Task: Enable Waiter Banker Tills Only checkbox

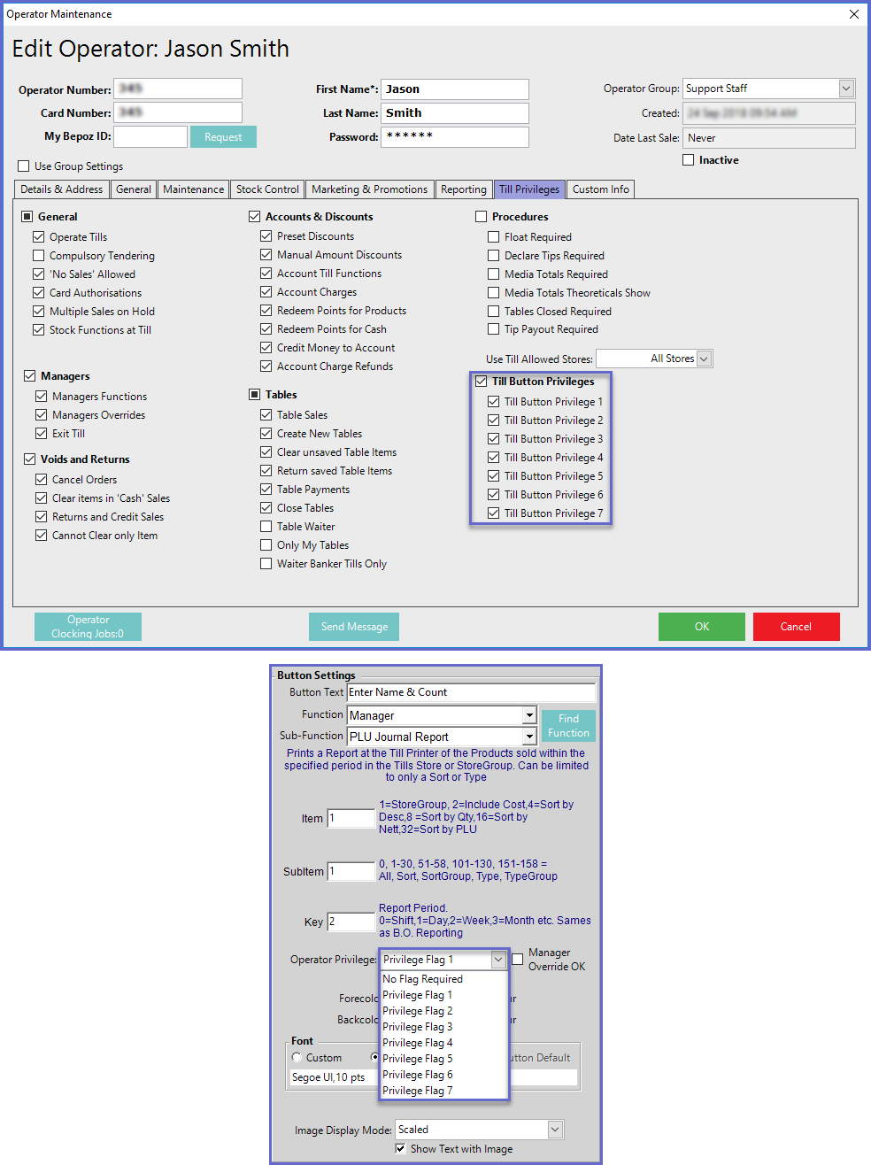Action: (266, 564)
